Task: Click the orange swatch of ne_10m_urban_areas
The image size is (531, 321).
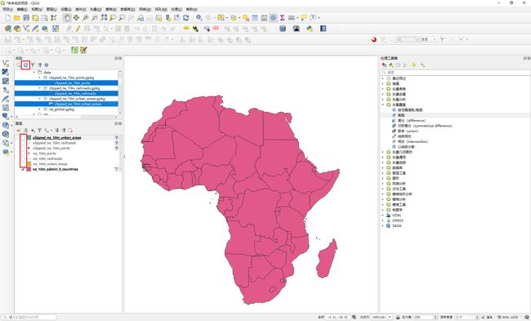Action: pos(29,164)
